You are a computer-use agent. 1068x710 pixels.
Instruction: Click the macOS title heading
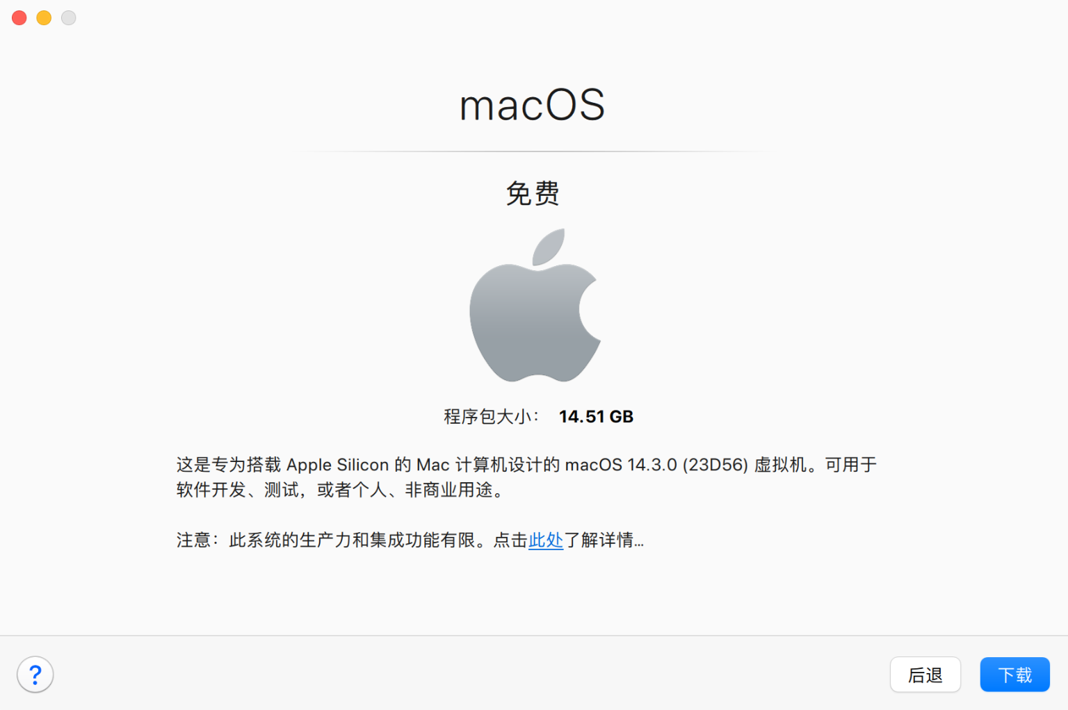click(533, 106)
